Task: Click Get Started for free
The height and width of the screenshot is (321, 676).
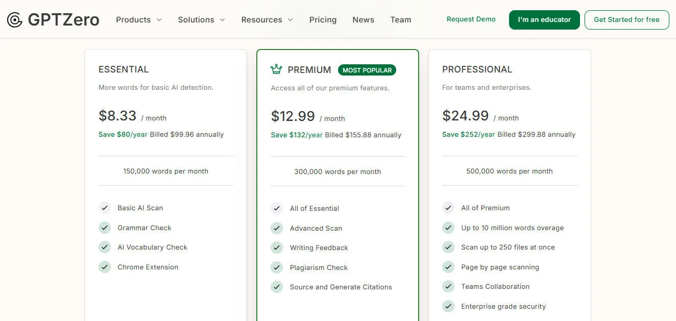Action: coord(626,19)
